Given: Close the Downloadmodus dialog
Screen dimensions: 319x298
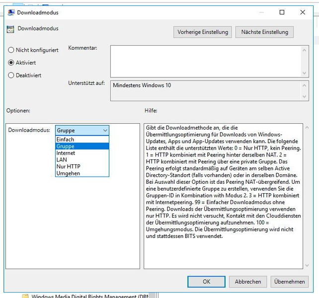Looking at the screenshot, I should pyautogui.click(x=303, y=12).
